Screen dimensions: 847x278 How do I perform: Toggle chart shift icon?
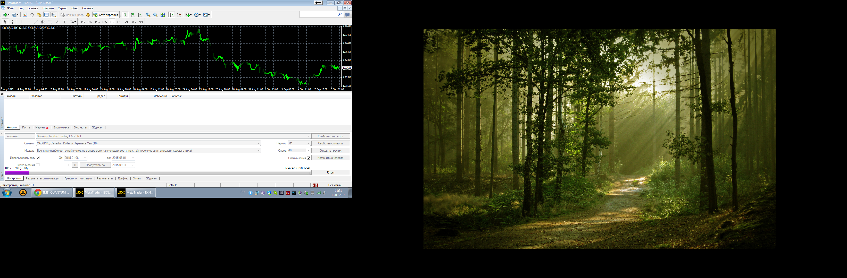[179, 15]
